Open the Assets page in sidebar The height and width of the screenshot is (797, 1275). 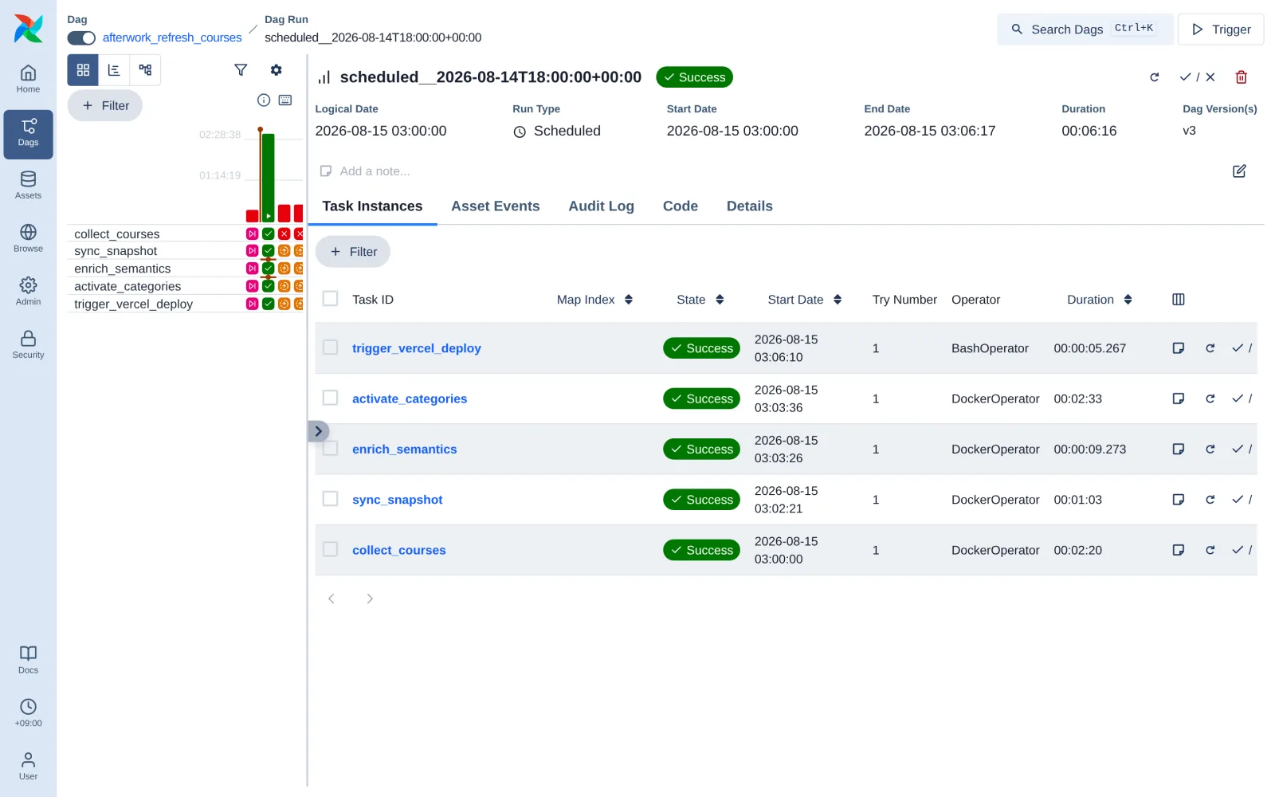pyautogui.click(x=28, y=186)
